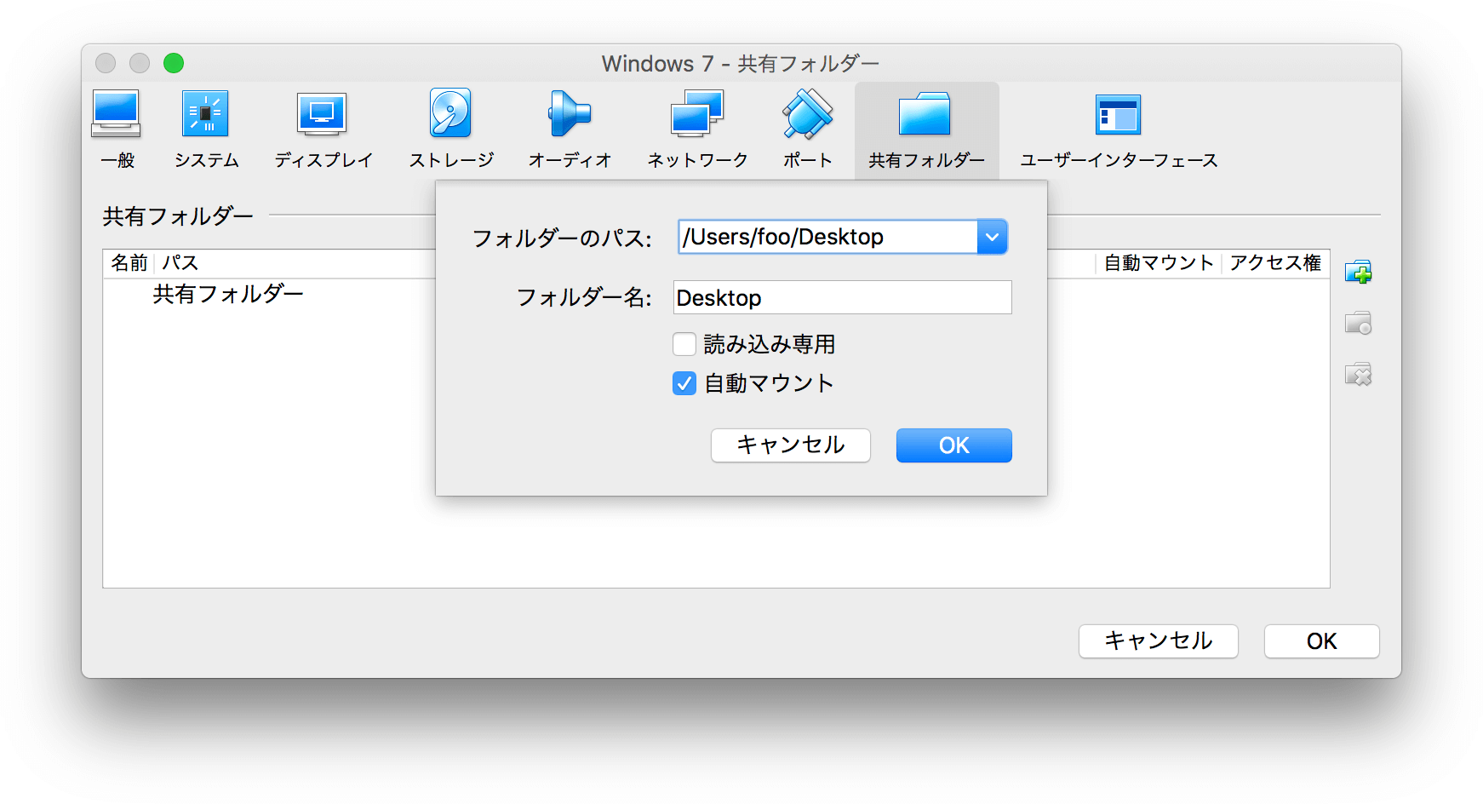Switch to the 一般 settings tab
The height and width of the screenshot is (804, 1483).
pos(117,128)
